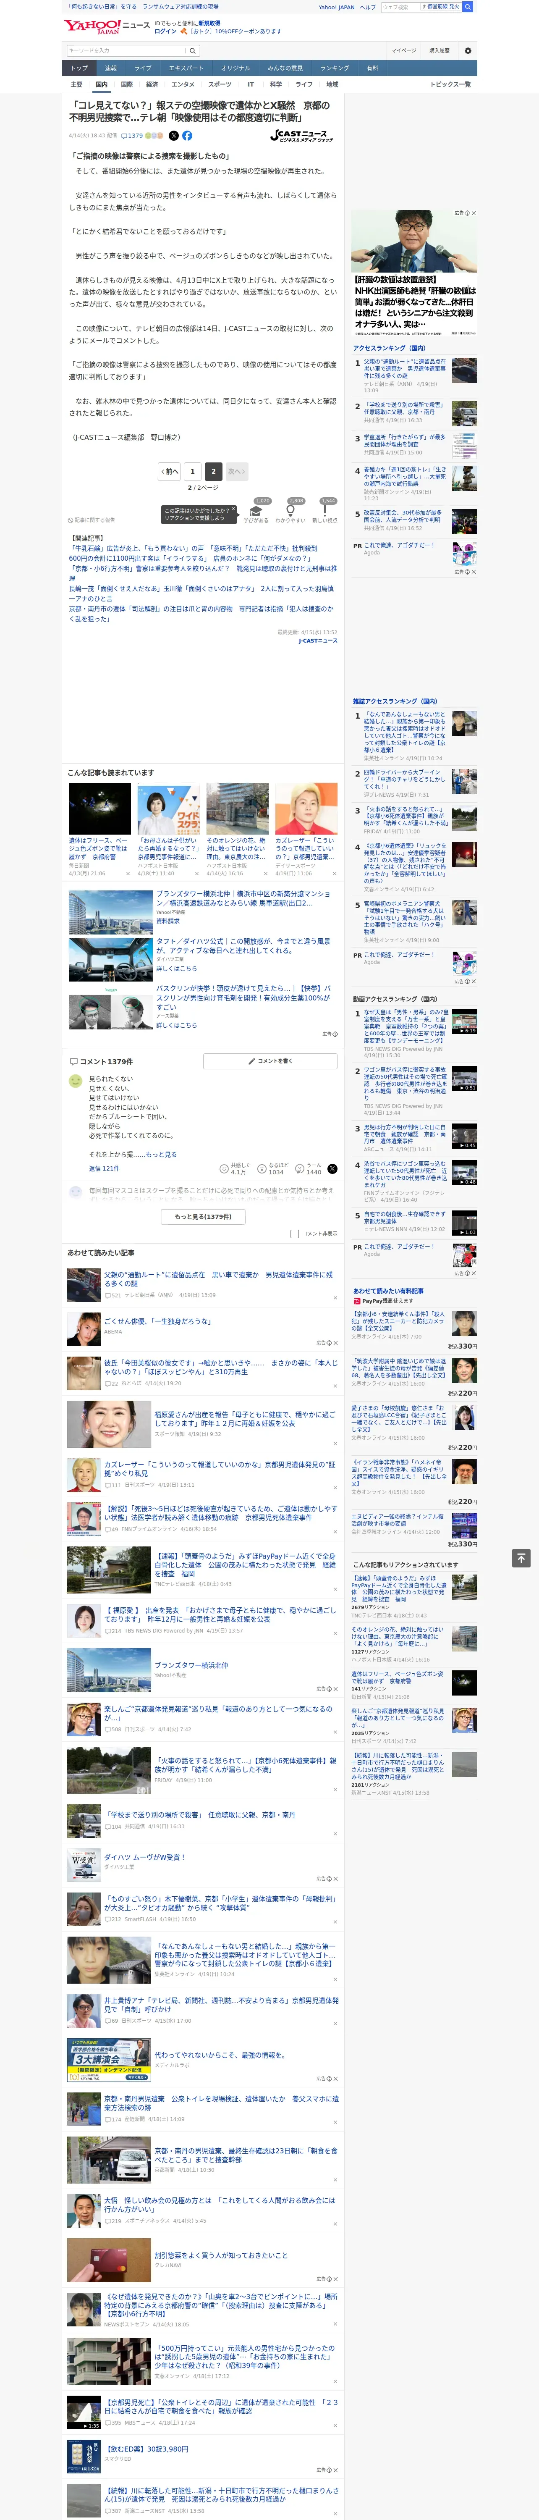Open the 動画アクセスランキング video lasting 0:51

465,1080
